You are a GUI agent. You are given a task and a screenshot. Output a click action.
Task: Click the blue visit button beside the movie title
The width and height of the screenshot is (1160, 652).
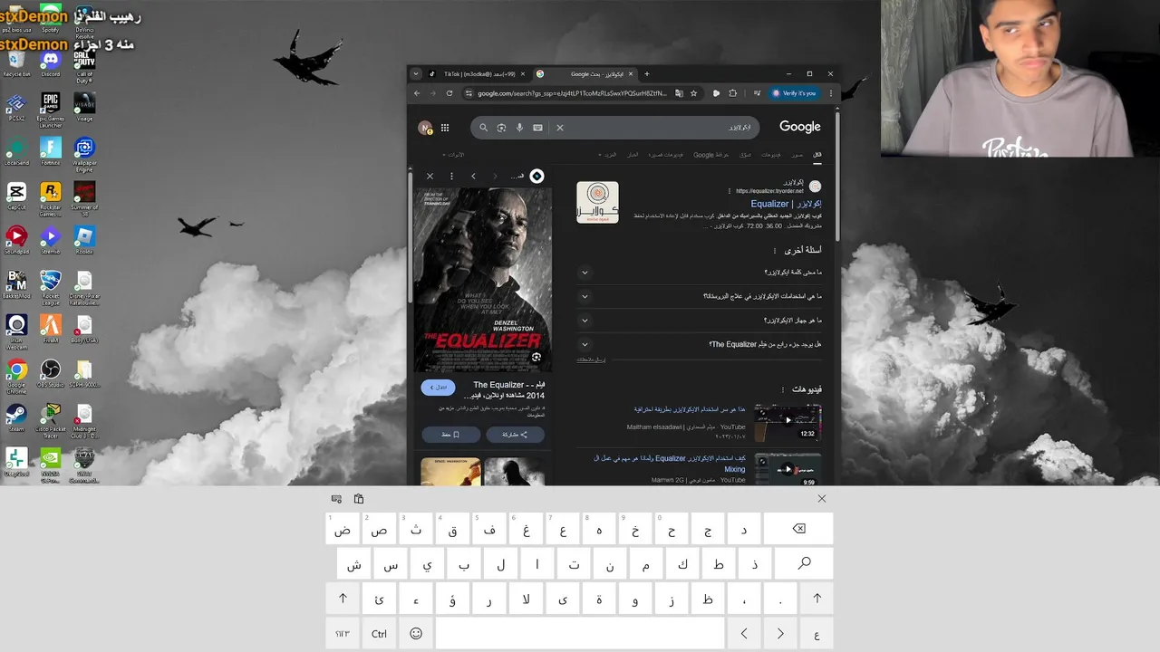439,388
